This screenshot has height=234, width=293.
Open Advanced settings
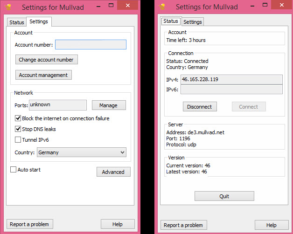(113, 172)
